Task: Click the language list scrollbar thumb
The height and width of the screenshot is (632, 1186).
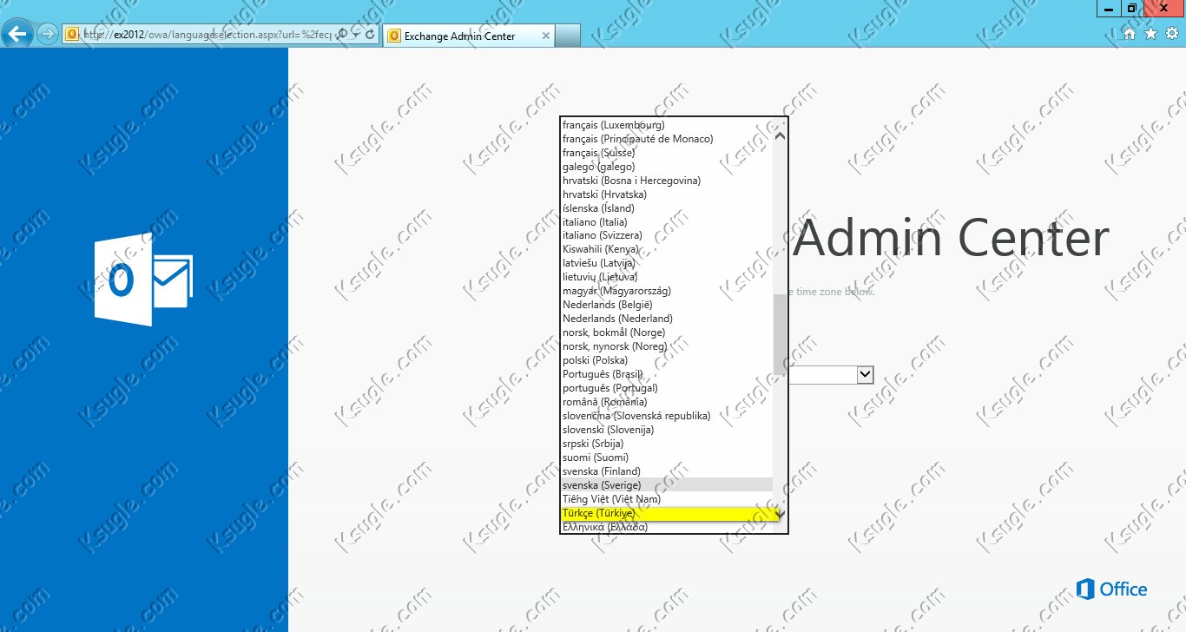Action: 780,334
